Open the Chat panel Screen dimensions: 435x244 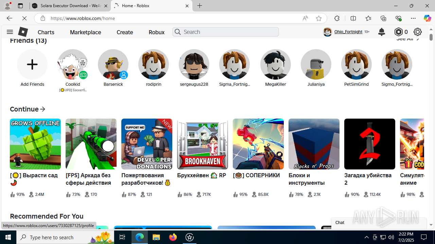pyautogui.click(x=379, y=222)
